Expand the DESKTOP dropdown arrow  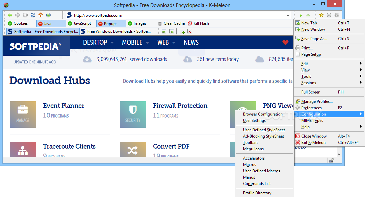coord(112,43)
